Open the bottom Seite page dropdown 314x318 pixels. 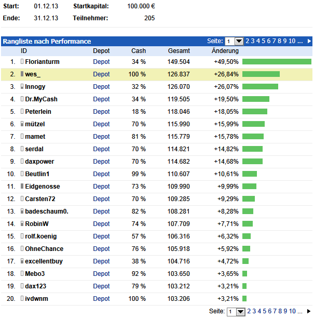(x=239, y=312)
